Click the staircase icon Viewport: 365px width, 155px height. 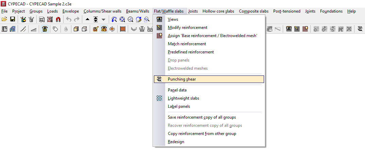pos(23,29)
